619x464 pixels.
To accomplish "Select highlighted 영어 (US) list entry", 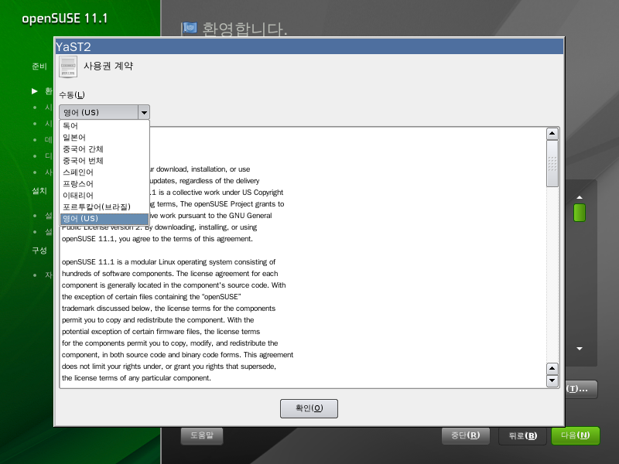I will coord(104,219).
